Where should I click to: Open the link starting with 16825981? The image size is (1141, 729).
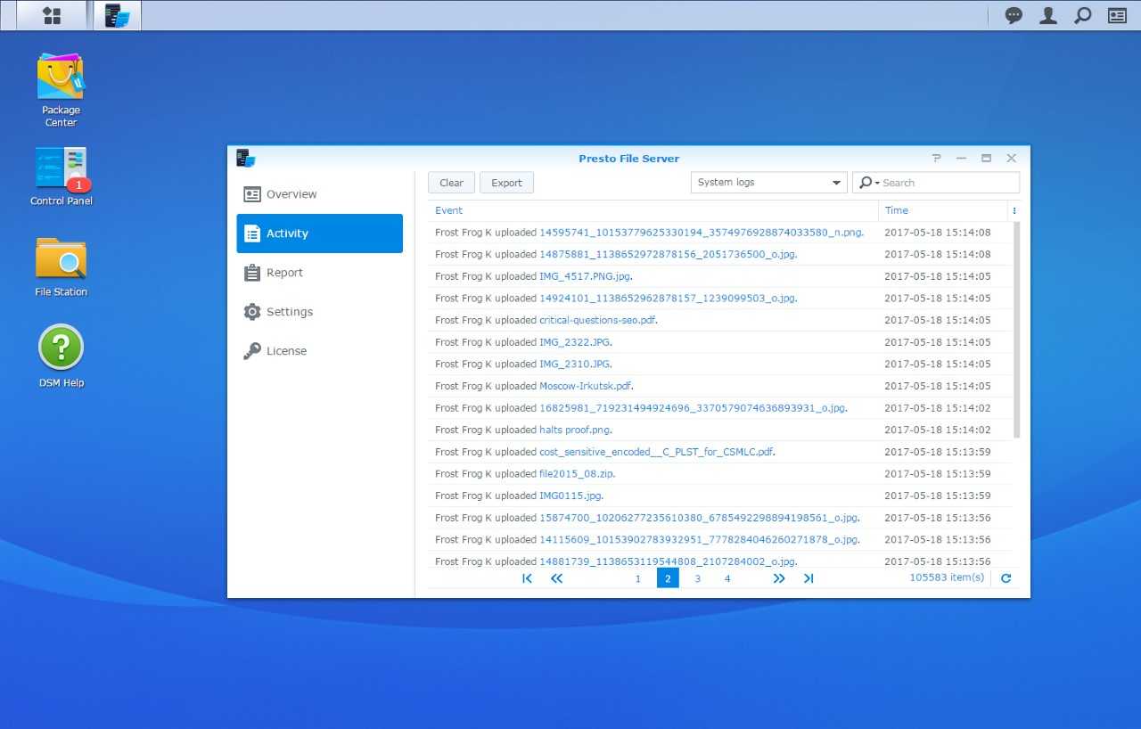point(693,408)
